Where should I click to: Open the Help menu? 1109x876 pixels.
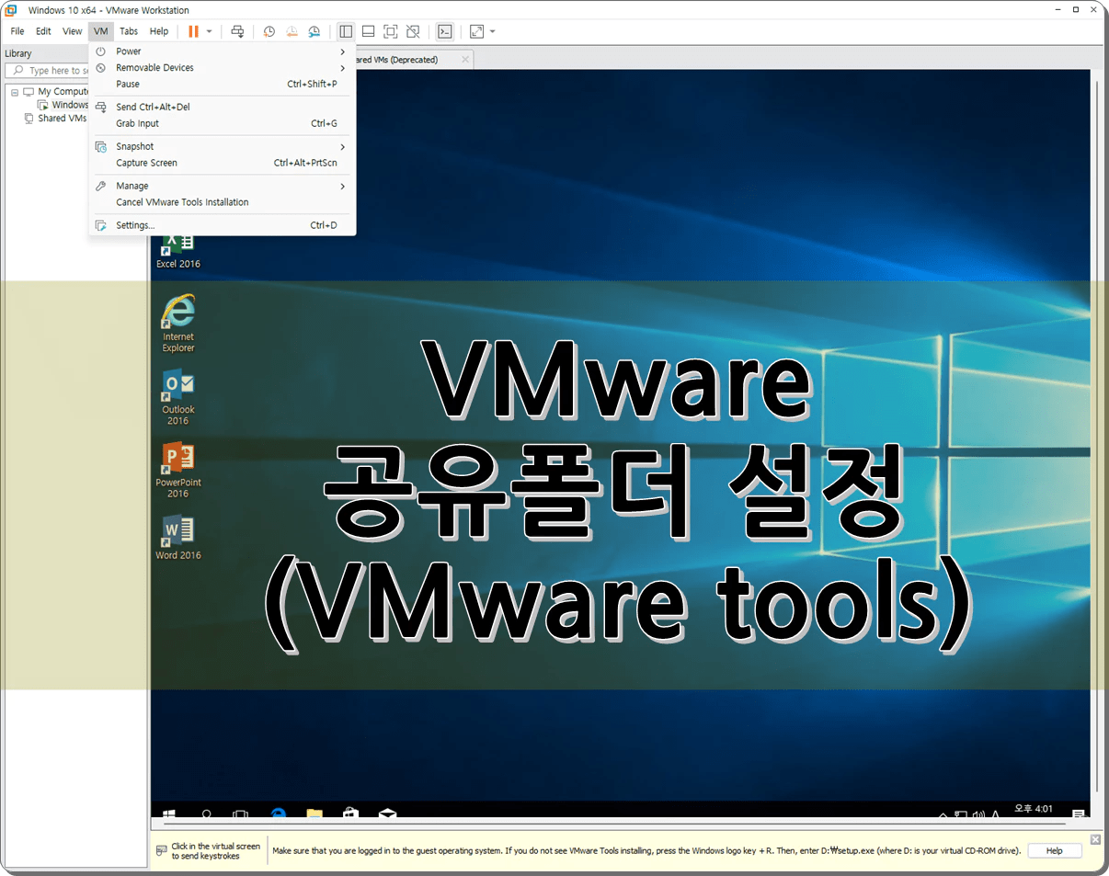coord(159,31)
